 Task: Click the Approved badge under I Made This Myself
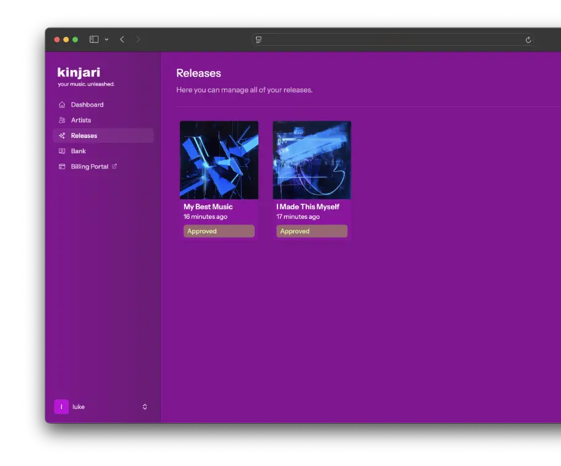312,231
